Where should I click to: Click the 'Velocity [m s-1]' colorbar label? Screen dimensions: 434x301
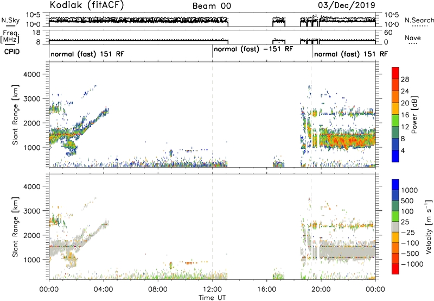pyautogui.click(x=429, y=226)
